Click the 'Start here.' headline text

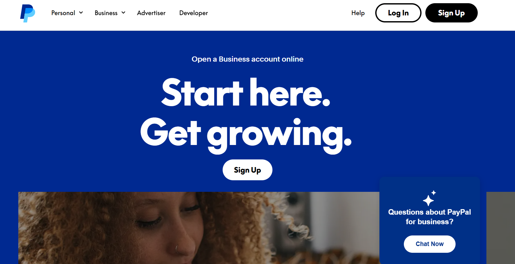point(246,93)
